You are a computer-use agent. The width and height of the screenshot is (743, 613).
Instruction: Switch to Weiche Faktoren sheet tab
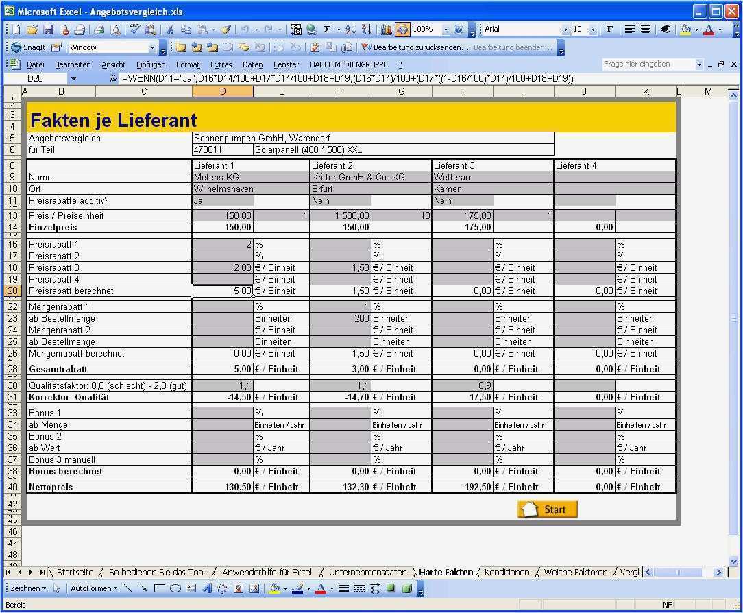point(575,573)
